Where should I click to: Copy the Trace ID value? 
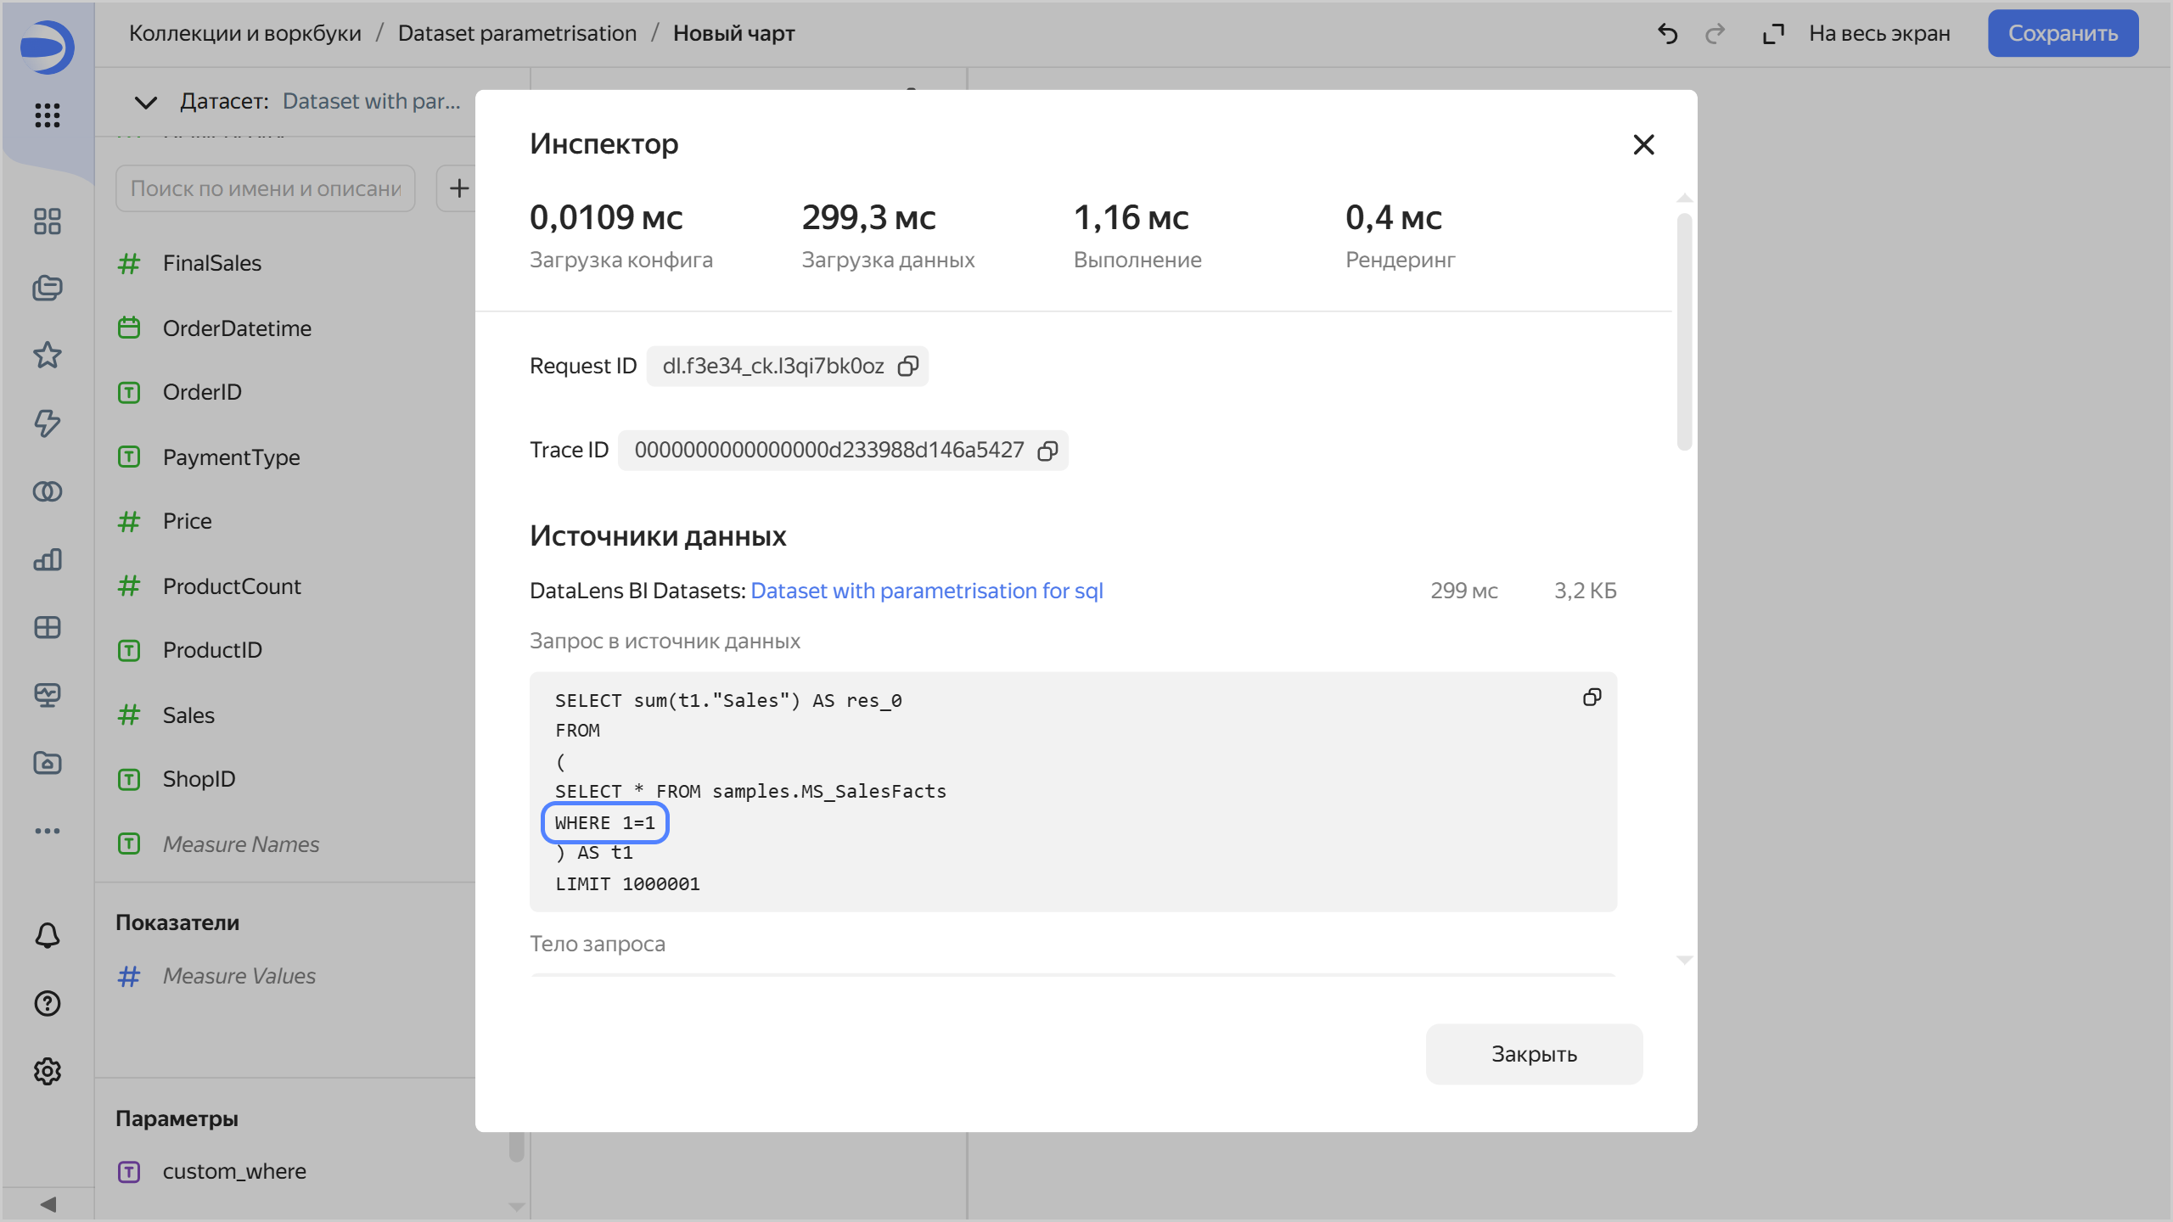(x=1047, y=451)
